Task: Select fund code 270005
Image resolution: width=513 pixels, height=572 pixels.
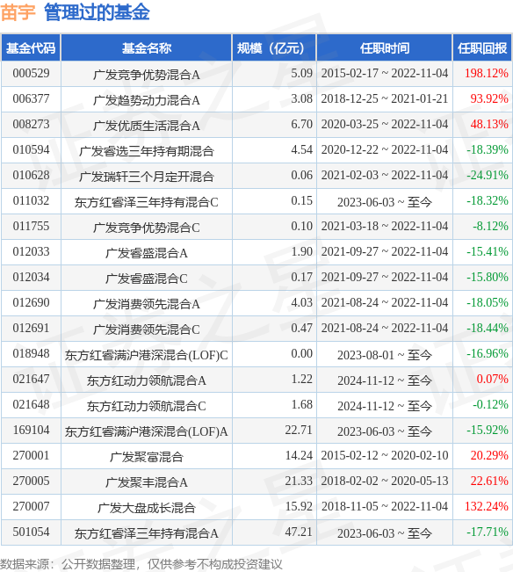Action: click(31, 481)
